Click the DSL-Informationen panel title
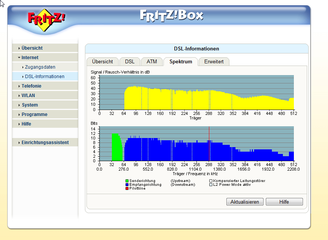This screenshot has width=328, height=240. click(x=196, y=49)
